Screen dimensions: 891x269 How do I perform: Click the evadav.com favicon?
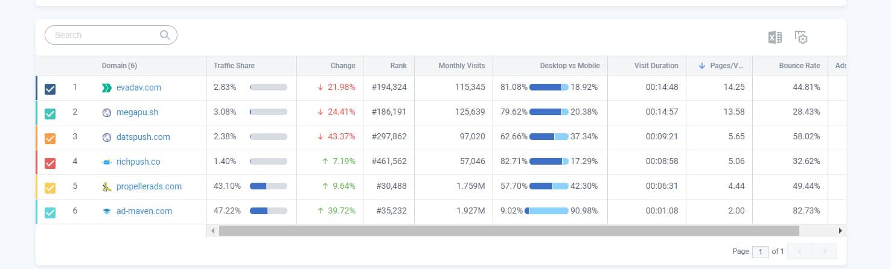click(x=107, y=87)
